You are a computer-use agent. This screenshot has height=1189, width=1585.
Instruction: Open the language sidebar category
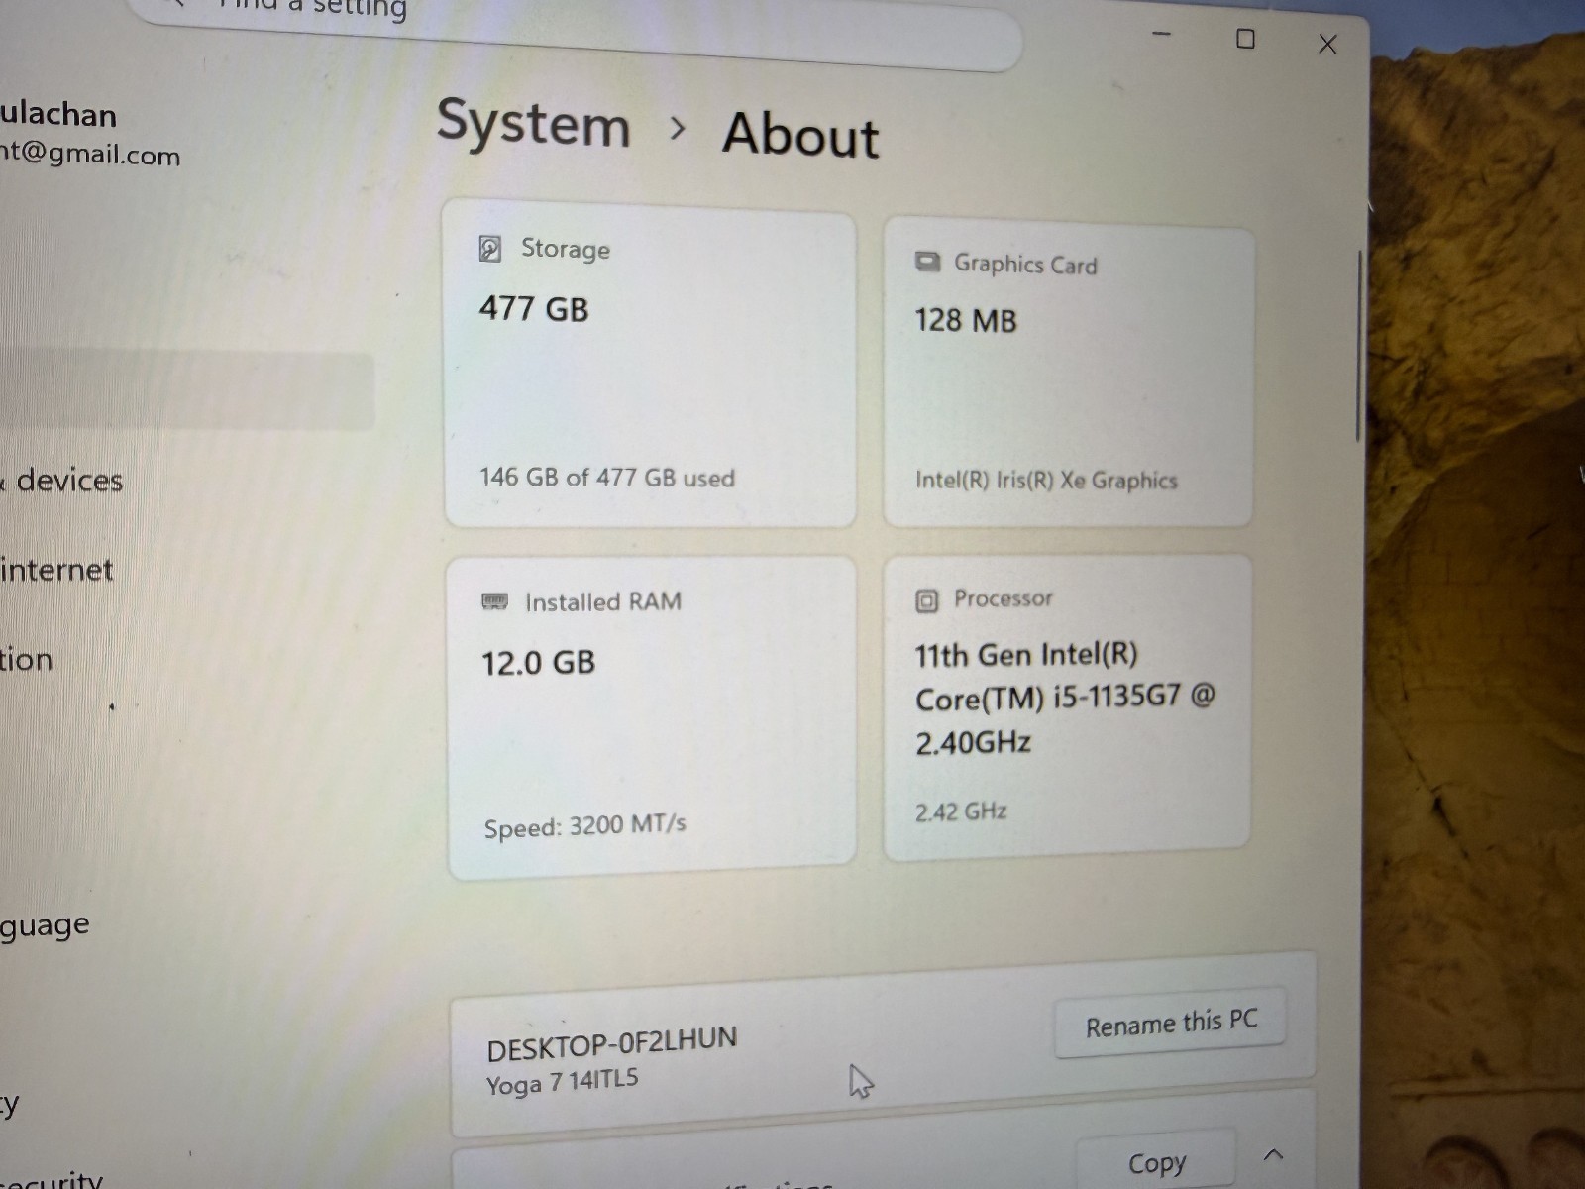pos(45,926)
